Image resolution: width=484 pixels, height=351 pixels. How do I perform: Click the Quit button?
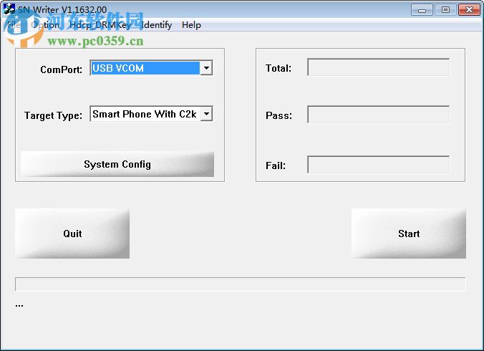click(72, 234)
